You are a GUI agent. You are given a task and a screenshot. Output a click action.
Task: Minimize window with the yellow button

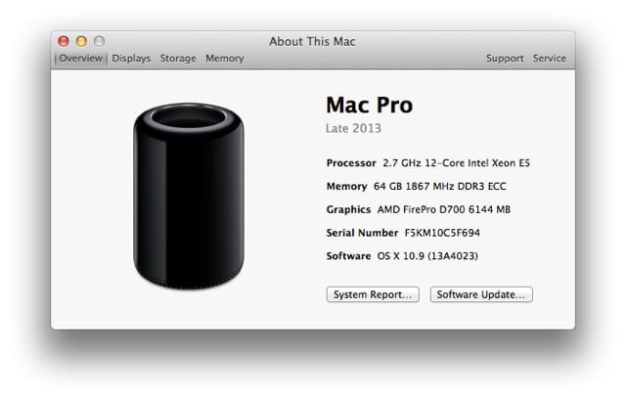[x=81, y=41]
